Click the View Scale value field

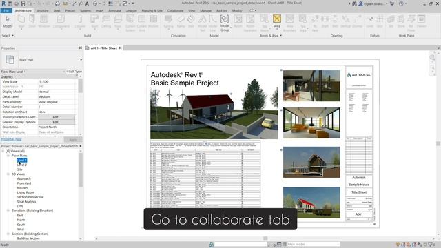point(57,81)
